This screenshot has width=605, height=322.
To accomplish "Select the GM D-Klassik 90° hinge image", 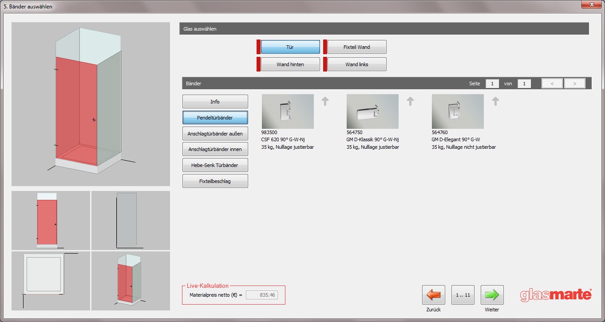I will click(x=372, y=111).
